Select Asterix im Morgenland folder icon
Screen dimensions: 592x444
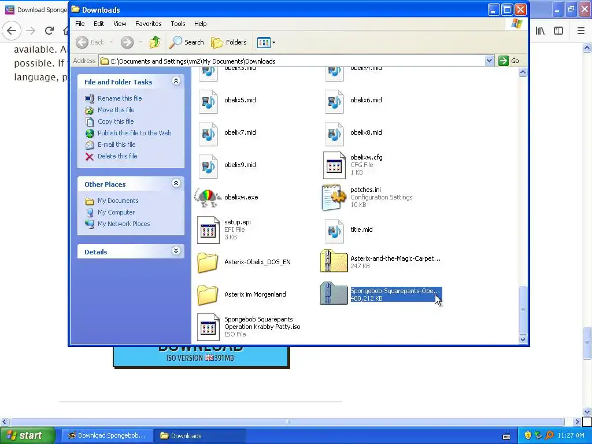click(208, 295)
